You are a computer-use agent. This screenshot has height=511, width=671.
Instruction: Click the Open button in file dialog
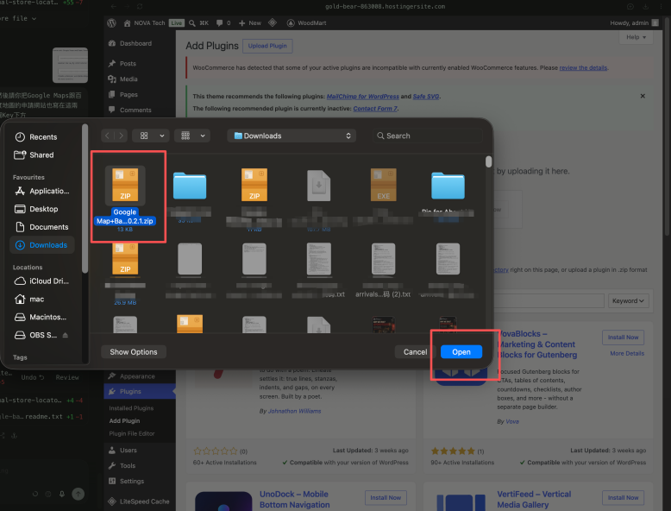click(x=461, y=351)
